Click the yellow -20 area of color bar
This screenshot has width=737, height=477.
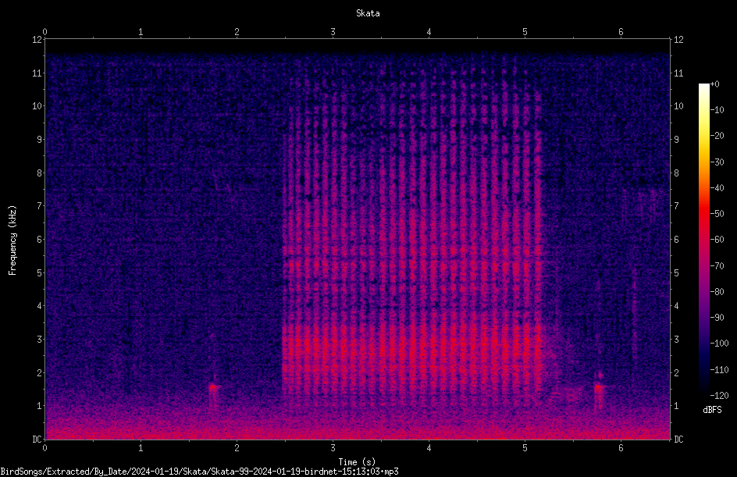[x=703, y=136]
